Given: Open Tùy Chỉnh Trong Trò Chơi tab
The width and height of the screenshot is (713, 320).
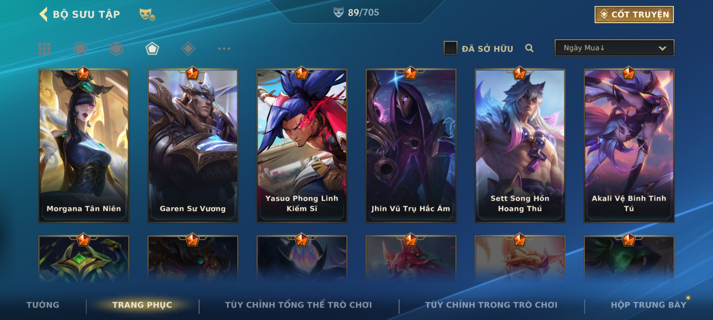Looking at the screenshot, I should point(491,305).
